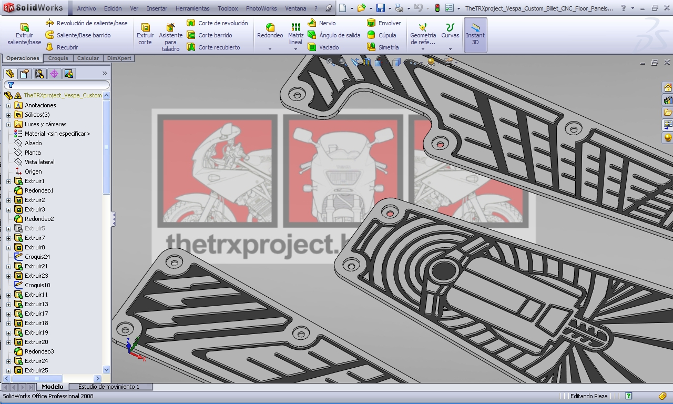Image resolution: width=673 pixels, height=404 pixels.
Task: Click the Extruir corte tool
Action: (x=145, y=35)
